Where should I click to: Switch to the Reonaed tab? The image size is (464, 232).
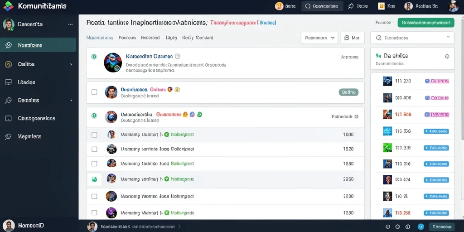(150, 38)
